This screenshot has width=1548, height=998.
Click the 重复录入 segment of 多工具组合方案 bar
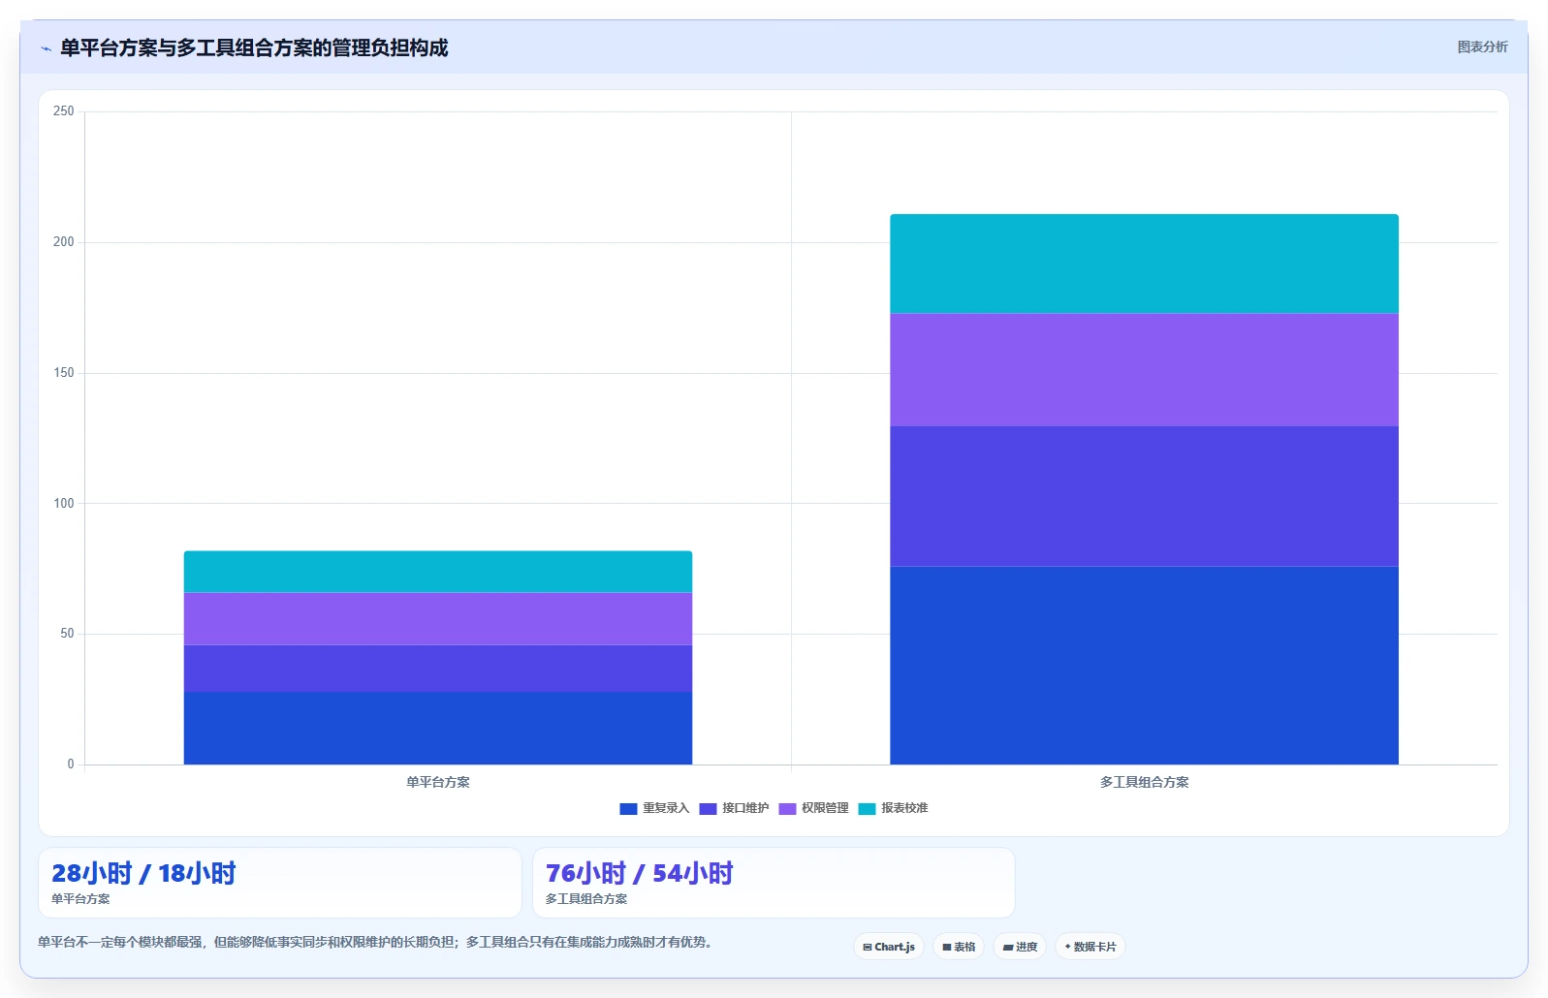[x=1144, y=666]
